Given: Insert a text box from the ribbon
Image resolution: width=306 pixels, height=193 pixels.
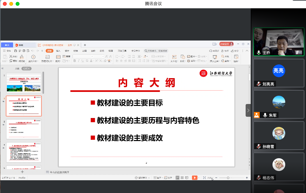Looking at the screenshot, I should coord(174,57).
